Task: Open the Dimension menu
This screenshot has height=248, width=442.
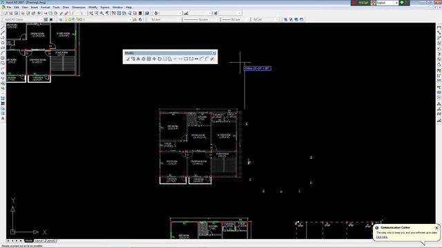Action: (79, 8)
